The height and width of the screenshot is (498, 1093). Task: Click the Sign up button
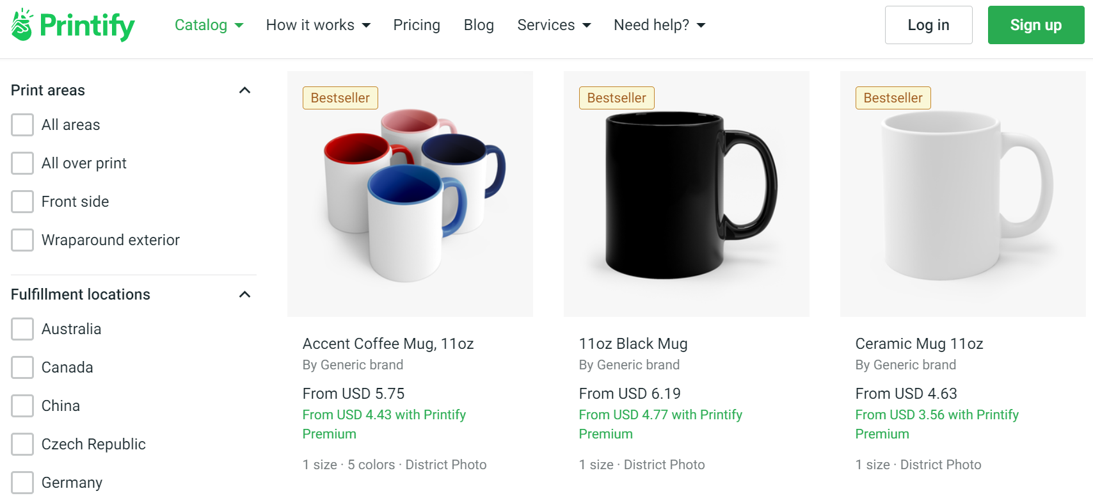click(1035, 25)
